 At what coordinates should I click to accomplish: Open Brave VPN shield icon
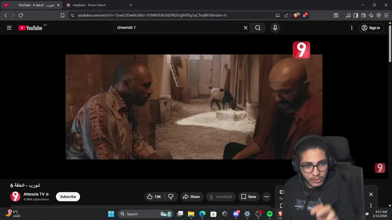tap(379, 15)
